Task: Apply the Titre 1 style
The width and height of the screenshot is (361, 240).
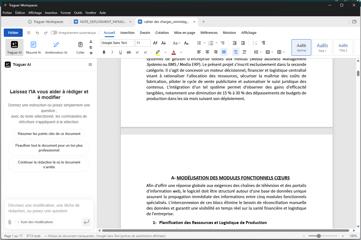Action: [322, 47]
